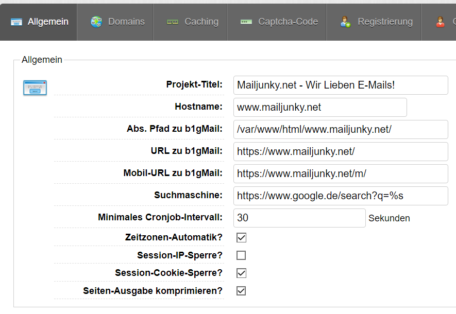Switch to the Domains tab
This screenshot has width=456, height=314.
[126, 22]
